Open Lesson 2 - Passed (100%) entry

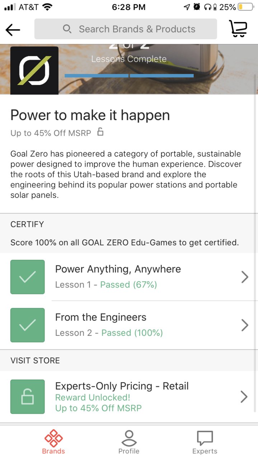tap(109, 333)
